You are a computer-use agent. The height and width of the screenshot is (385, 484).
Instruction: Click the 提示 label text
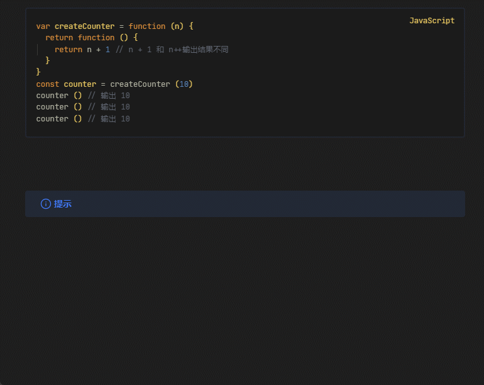(63, 204)
